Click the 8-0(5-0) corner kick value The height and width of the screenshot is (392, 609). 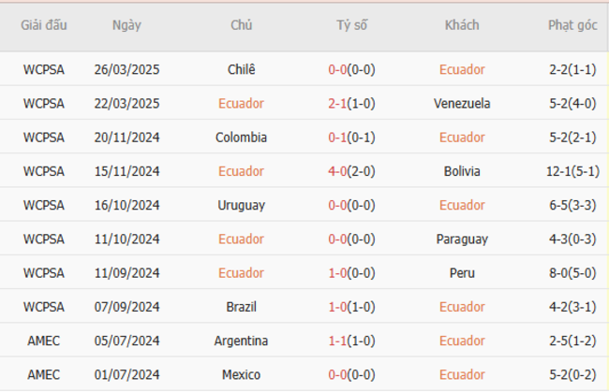pyautogui.click(x=572, y=273)
